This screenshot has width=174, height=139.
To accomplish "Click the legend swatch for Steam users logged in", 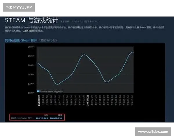I will pos(38,91).
